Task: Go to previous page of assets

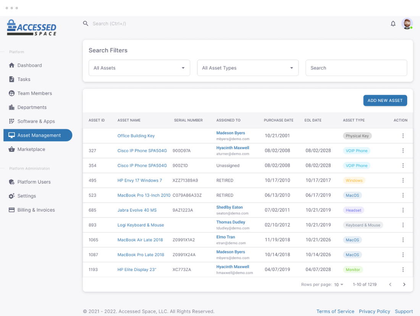Action: click(390, 284)
